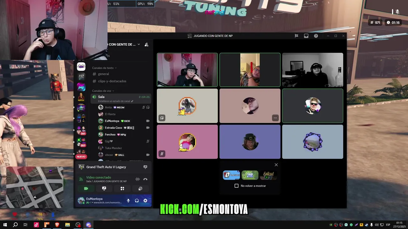Launch the Blackjack activity
Screen dimensions: 408x229
(231, 175)
